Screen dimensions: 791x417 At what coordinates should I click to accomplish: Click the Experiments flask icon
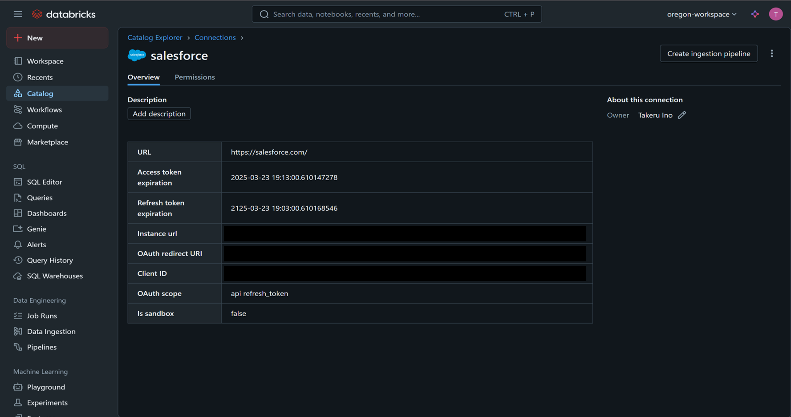18,403
